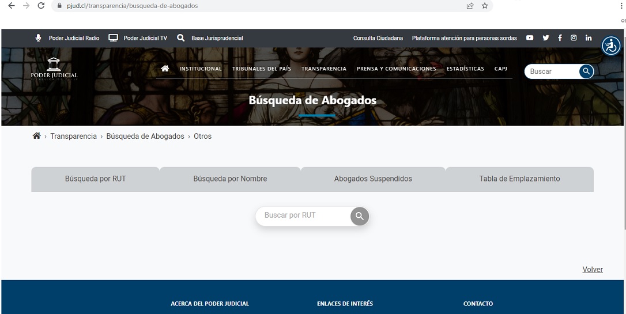Image resolution: width=626 pixels, height=314 pixels.
Task: Open the YouTube social icon
Action: (530, 38)
